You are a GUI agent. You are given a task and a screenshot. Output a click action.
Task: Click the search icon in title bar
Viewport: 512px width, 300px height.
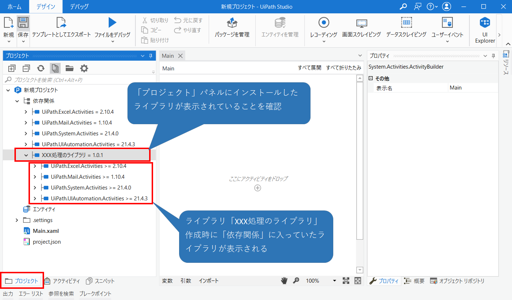403,6
